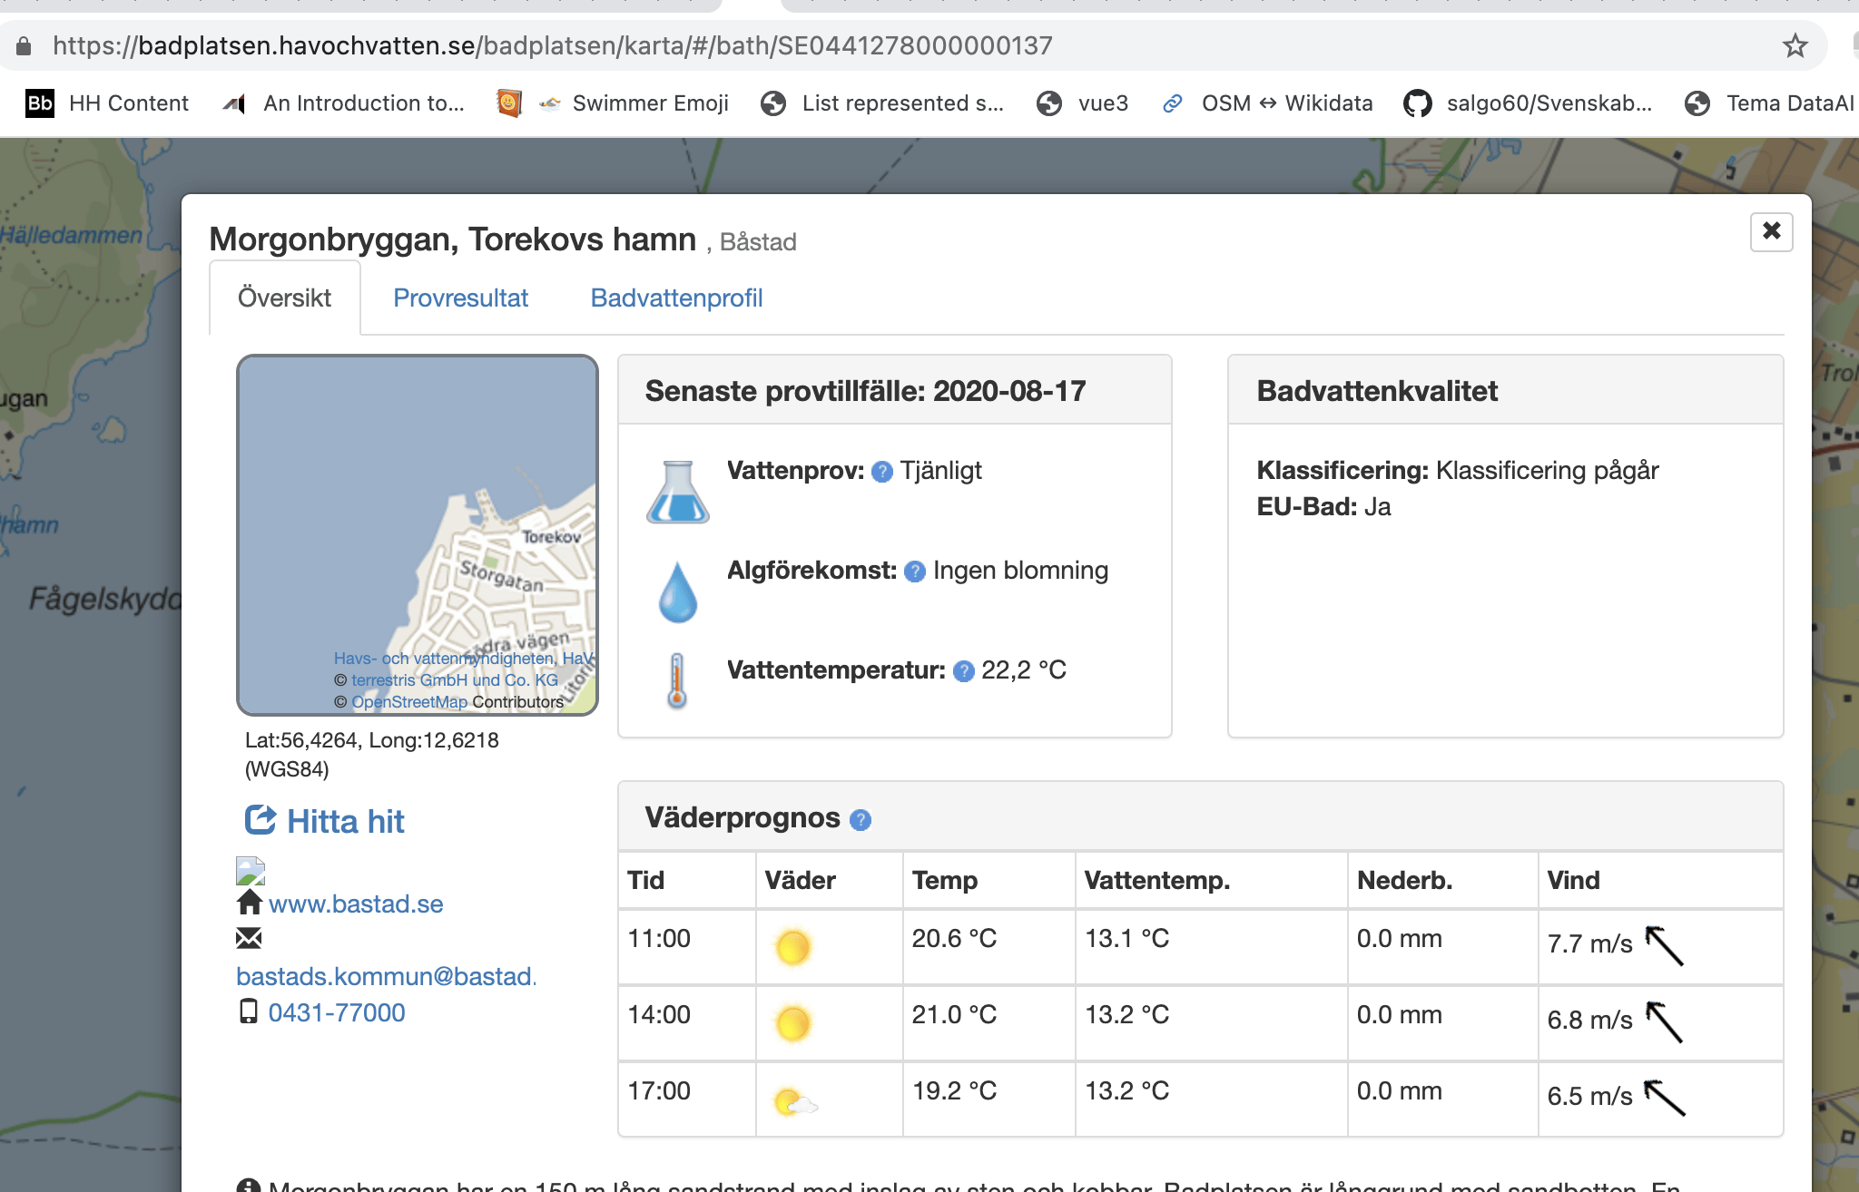The image size is (1859, 1192).
Task: Click the 0431-77000 phone number
Action: (x=336, y=1013)
